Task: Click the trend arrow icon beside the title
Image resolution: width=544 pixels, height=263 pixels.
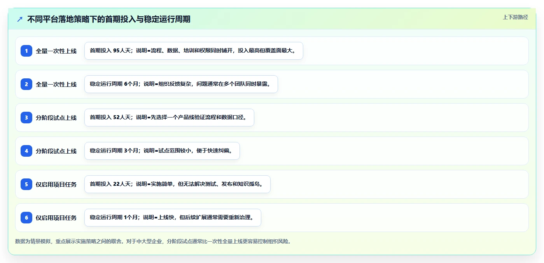Action: (20, 19)
